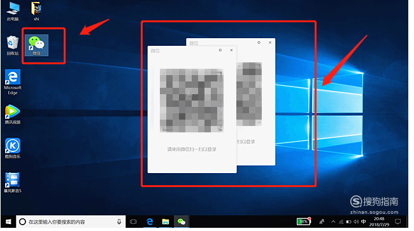Open File Explorer from the taskbar
The width and height of the screenshot is (414, 231).
click(x=166, y=221)
